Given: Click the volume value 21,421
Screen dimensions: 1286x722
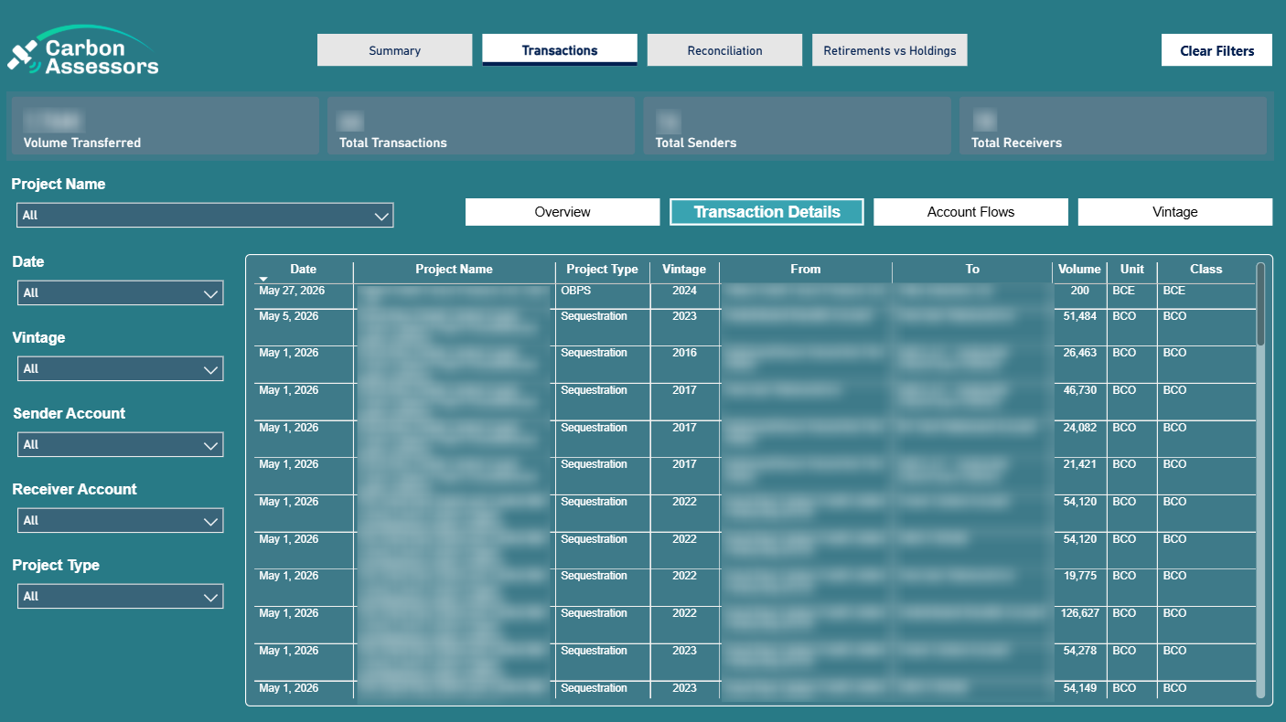Looking at the screenshot, I should [x=1080, y=464].
